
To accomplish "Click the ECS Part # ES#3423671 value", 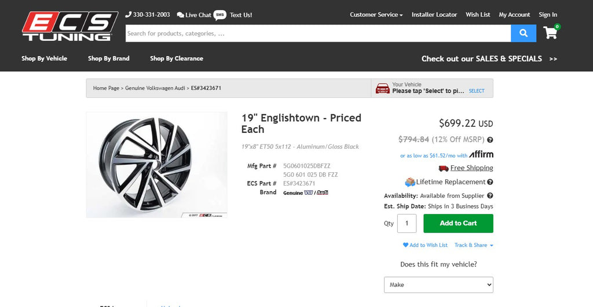I will [x=299, y=183].
